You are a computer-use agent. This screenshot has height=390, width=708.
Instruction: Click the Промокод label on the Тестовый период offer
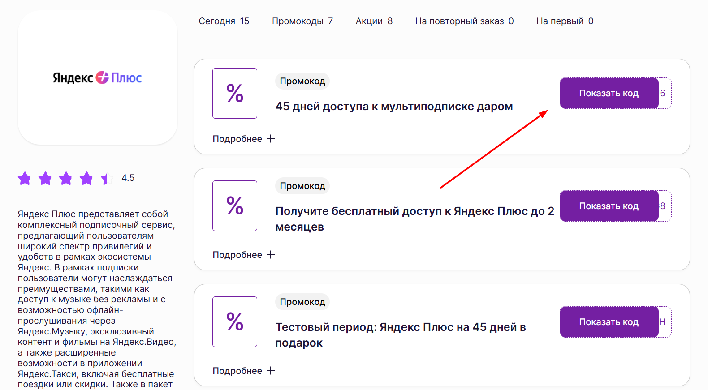(302, 302)
